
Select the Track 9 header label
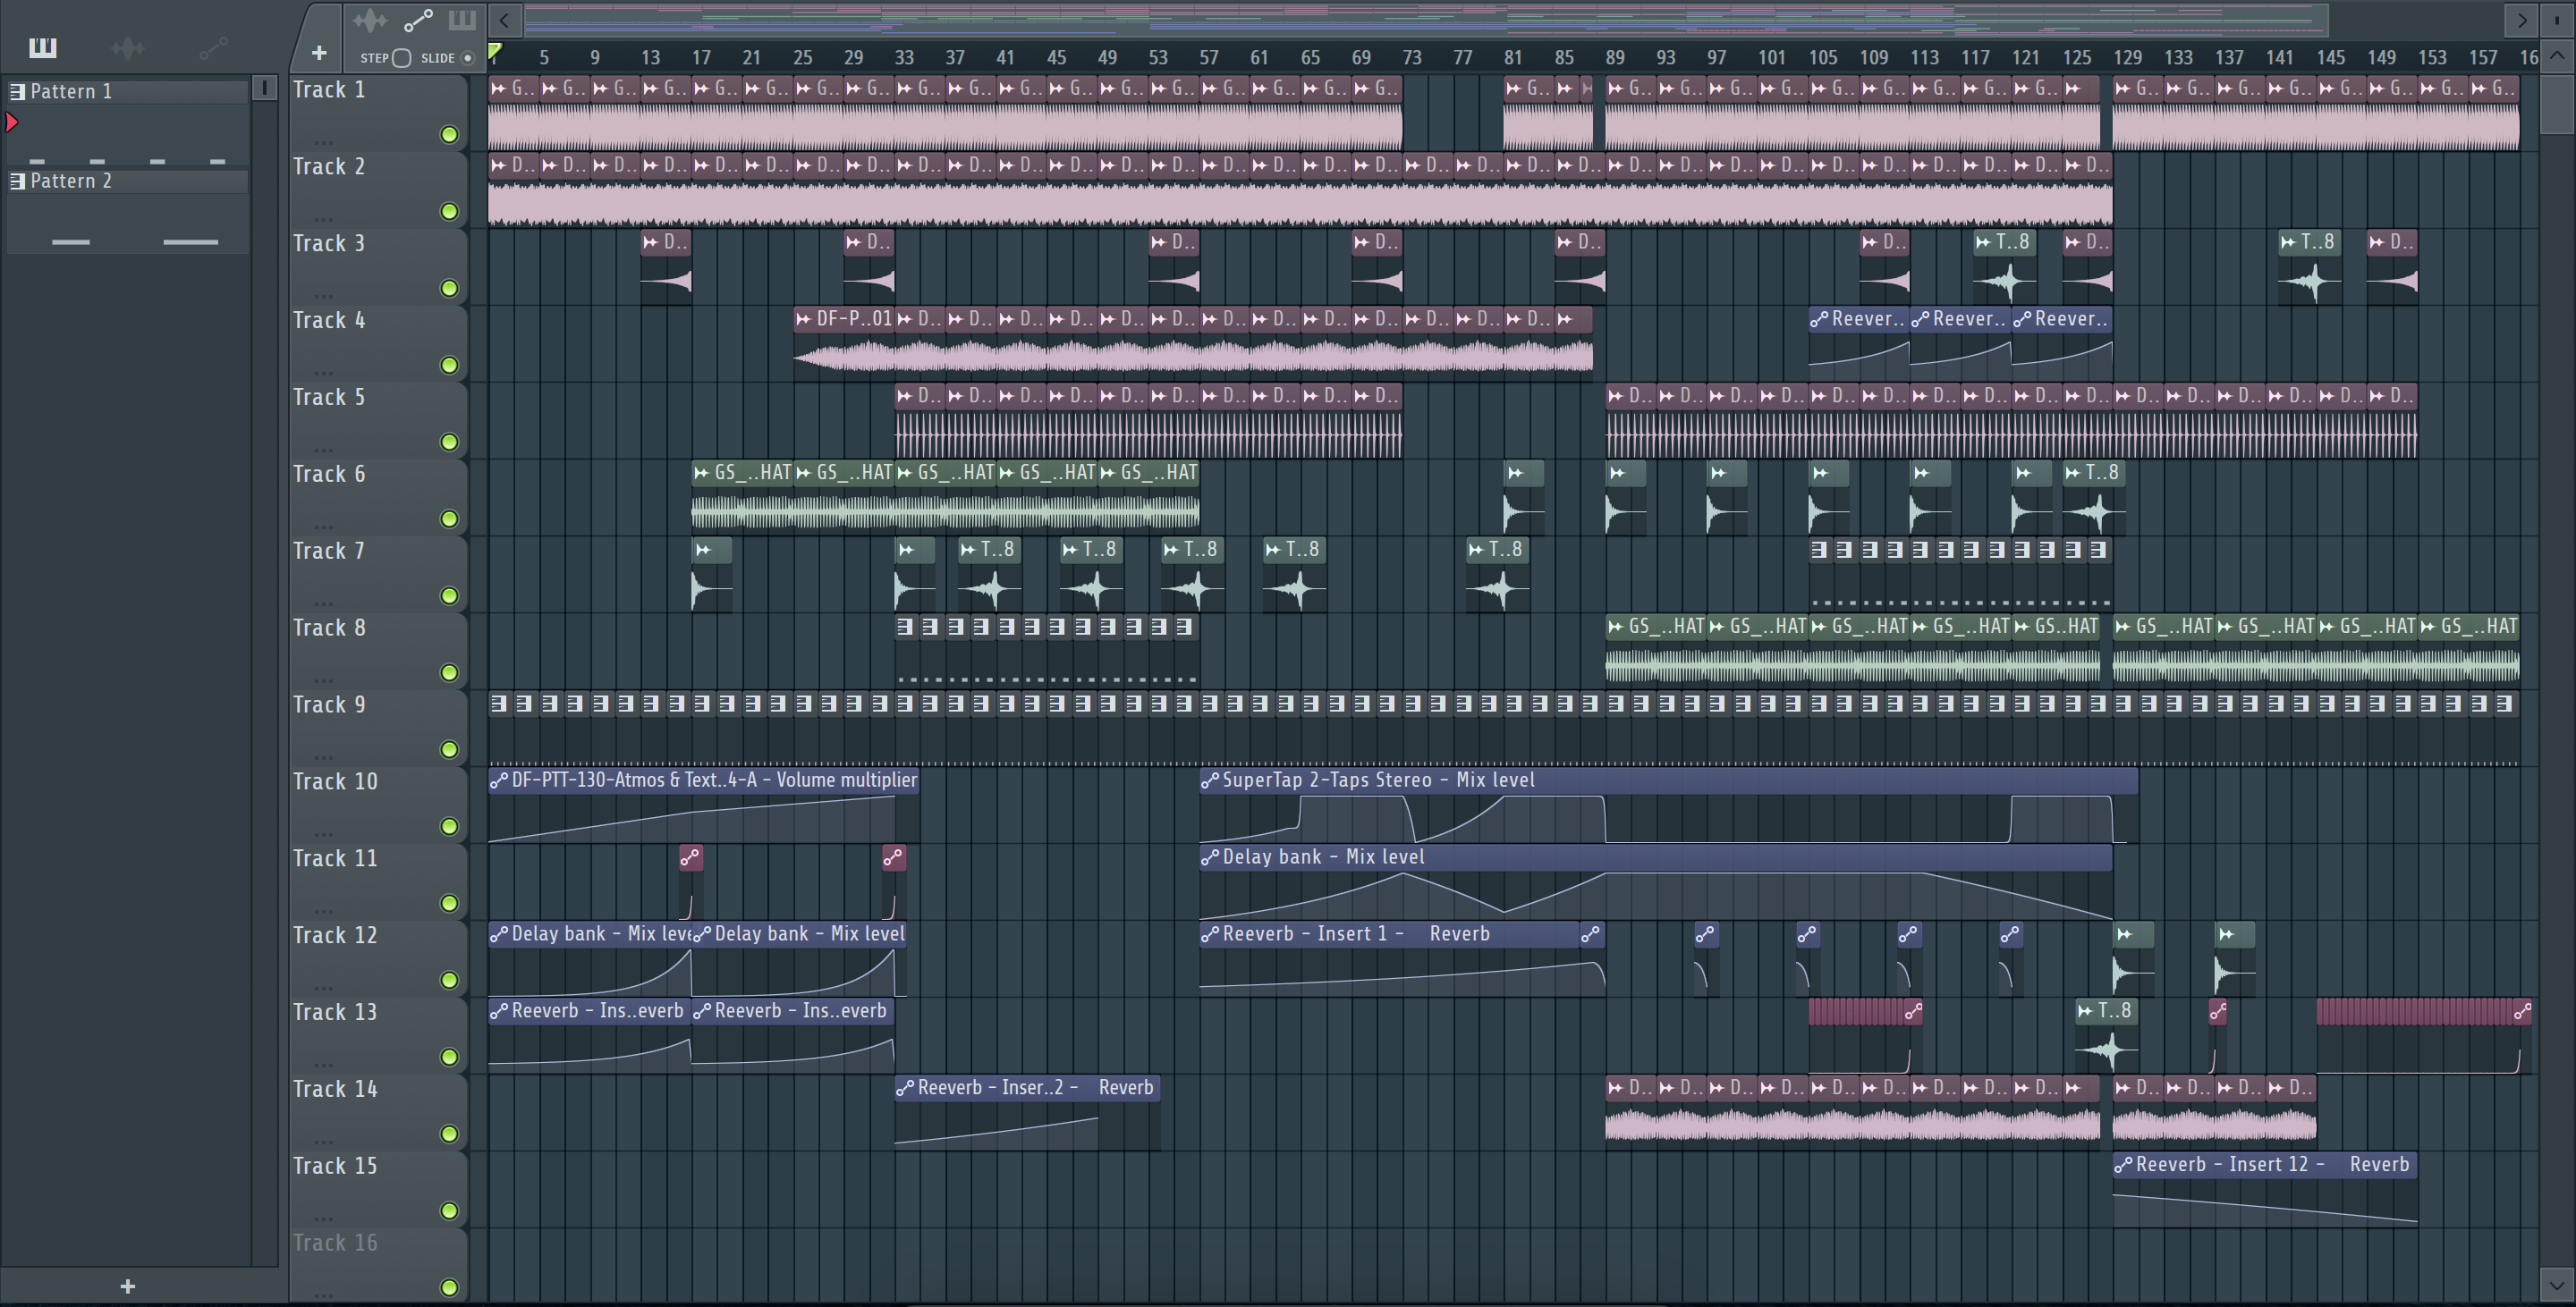pyautogui.click(x=329, y=705)
